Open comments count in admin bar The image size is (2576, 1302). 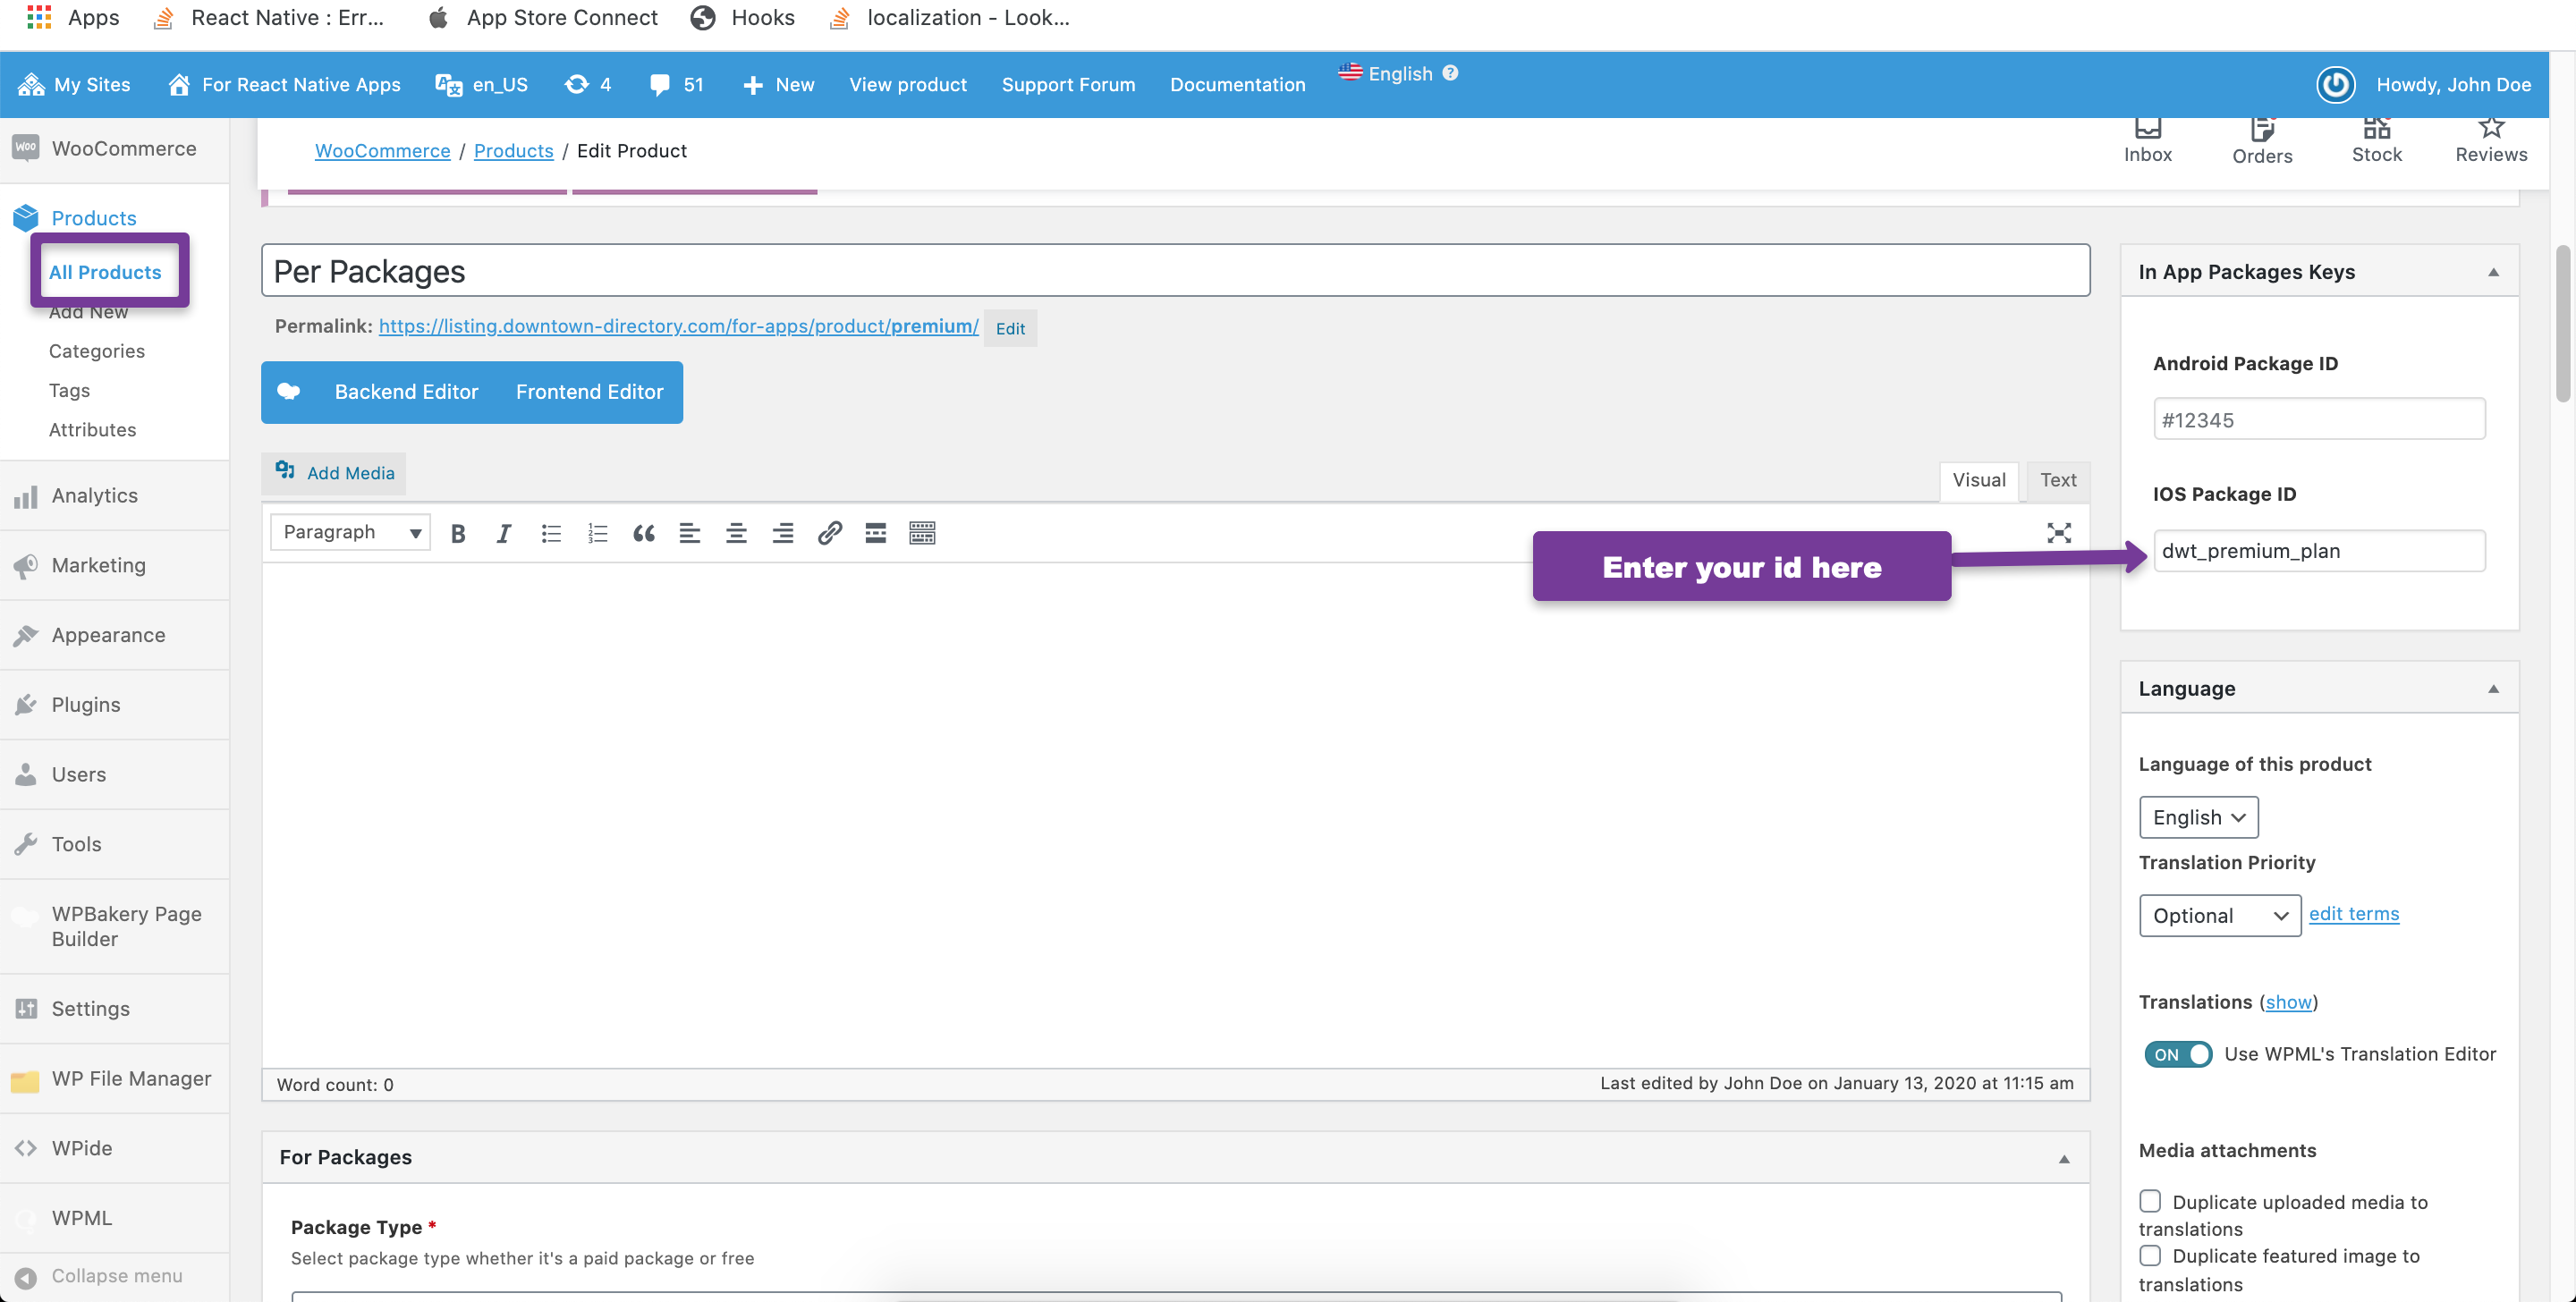coord(677,85)
